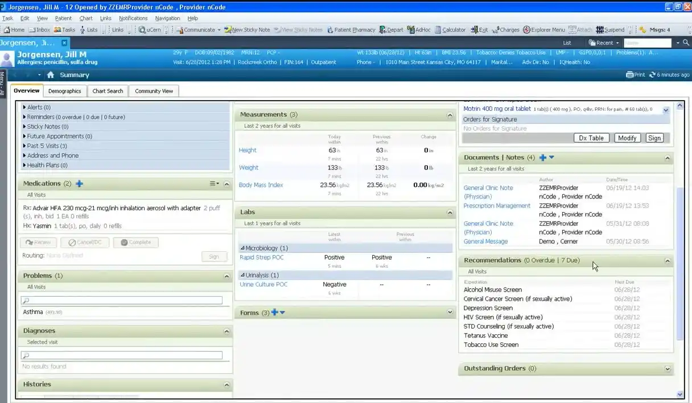Image resolution: width=692 pixels, height=403 pixels.
Task: Click the Print icon above the summary
Action: coord(636,74)
